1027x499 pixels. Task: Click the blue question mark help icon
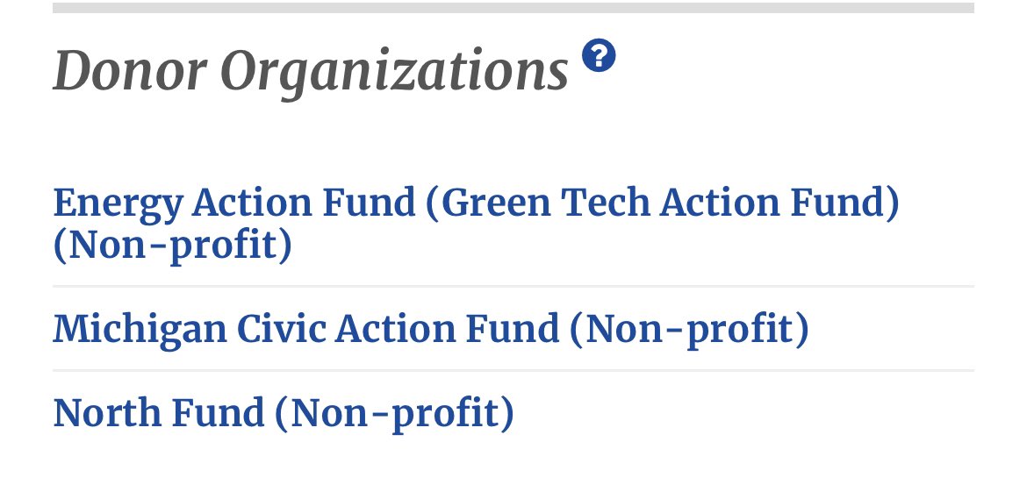pyautogui.click(x=599, y=56)
